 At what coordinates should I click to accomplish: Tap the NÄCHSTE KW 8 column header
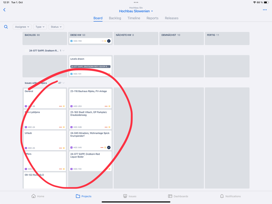[x=125, y=35]
